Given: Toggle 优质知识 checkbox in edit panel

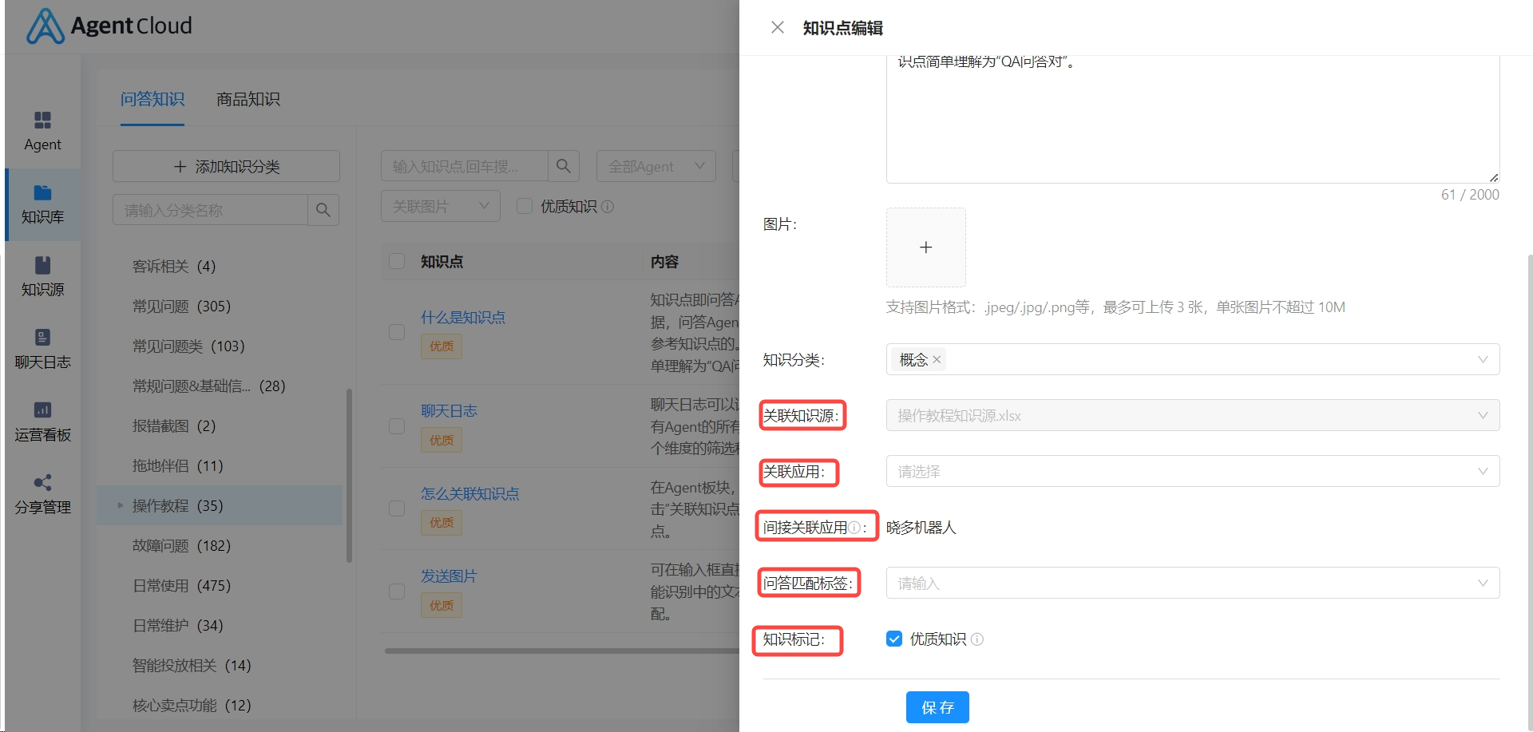Looking at the screenshot, I should pos(894,639).
